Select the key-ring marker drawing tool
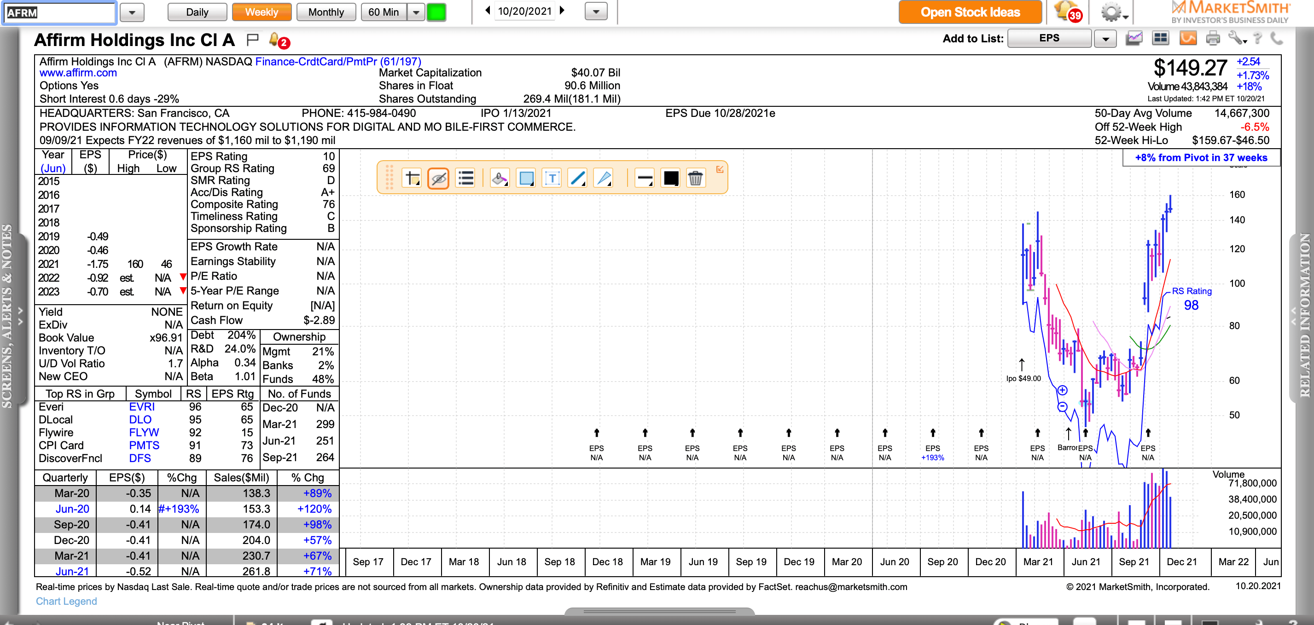1314x625 pixels. coord(500,179)
